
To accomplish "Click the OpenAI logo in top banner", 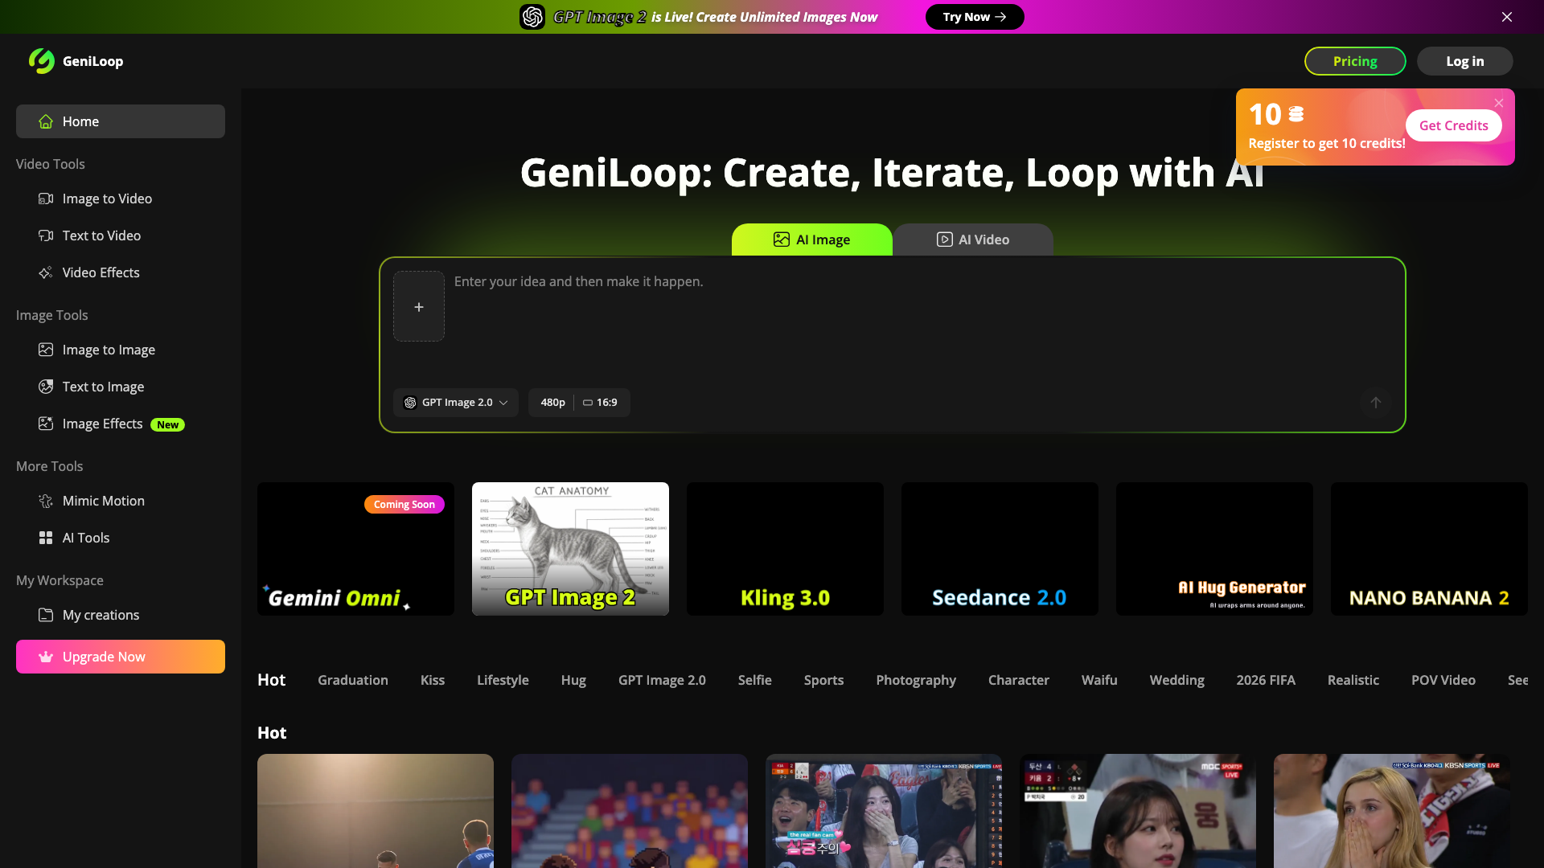I will click(532, 17).
